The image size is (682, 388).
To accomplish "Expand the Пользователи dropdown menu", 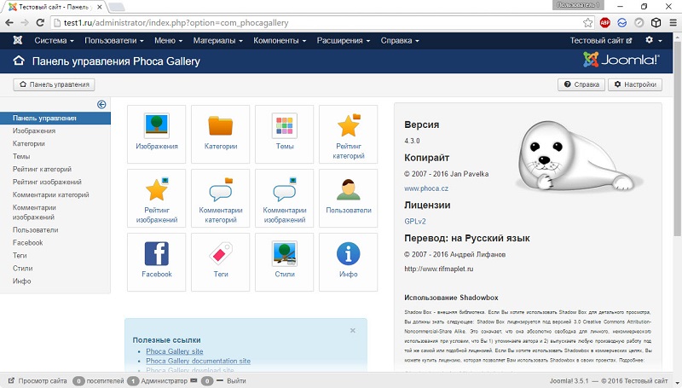I will (114, 40).
